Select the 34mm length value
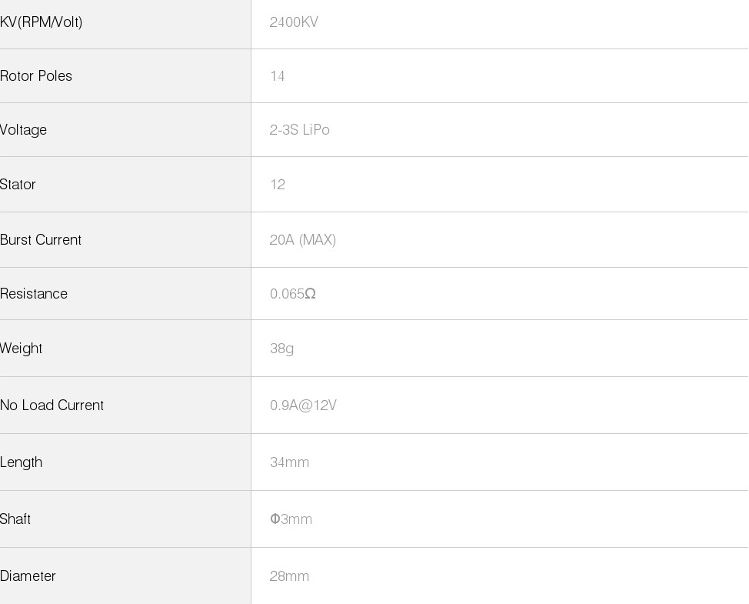 [x=290, y=462]
